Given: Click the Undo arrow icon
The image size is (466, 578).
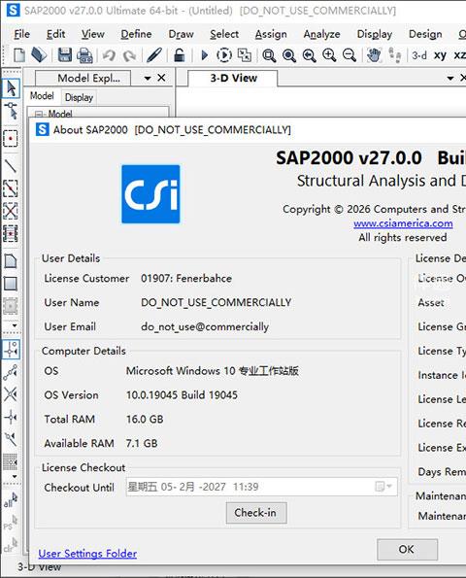Looking at the screenshot, I should point(109,55).
